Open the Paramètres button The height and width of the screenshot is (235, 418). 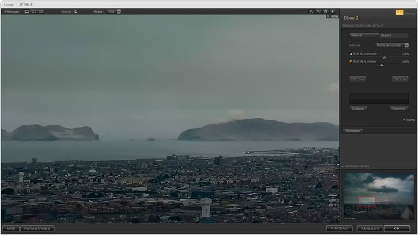point(37,229)
